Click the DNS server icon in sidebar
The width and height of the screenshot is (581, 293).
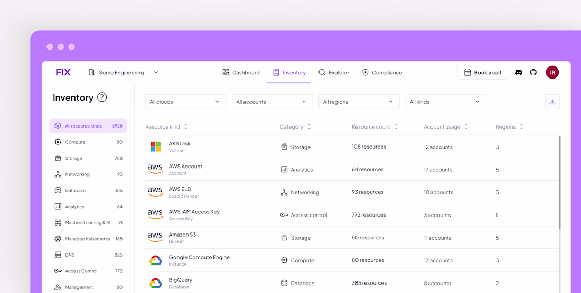(x=58, y=255)
